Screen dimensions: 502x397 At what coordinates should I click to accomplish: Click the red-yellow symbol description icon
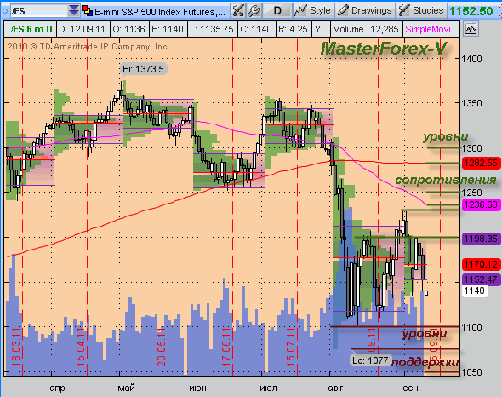pos(87,11)
